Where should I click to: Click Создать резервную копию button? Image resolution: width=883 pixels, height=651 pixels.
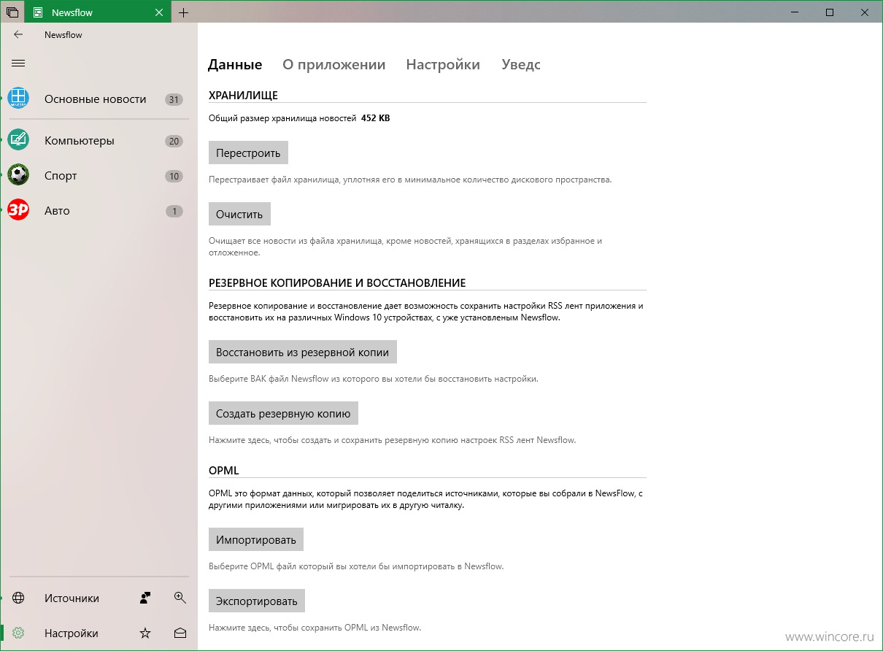pos(283,412)
